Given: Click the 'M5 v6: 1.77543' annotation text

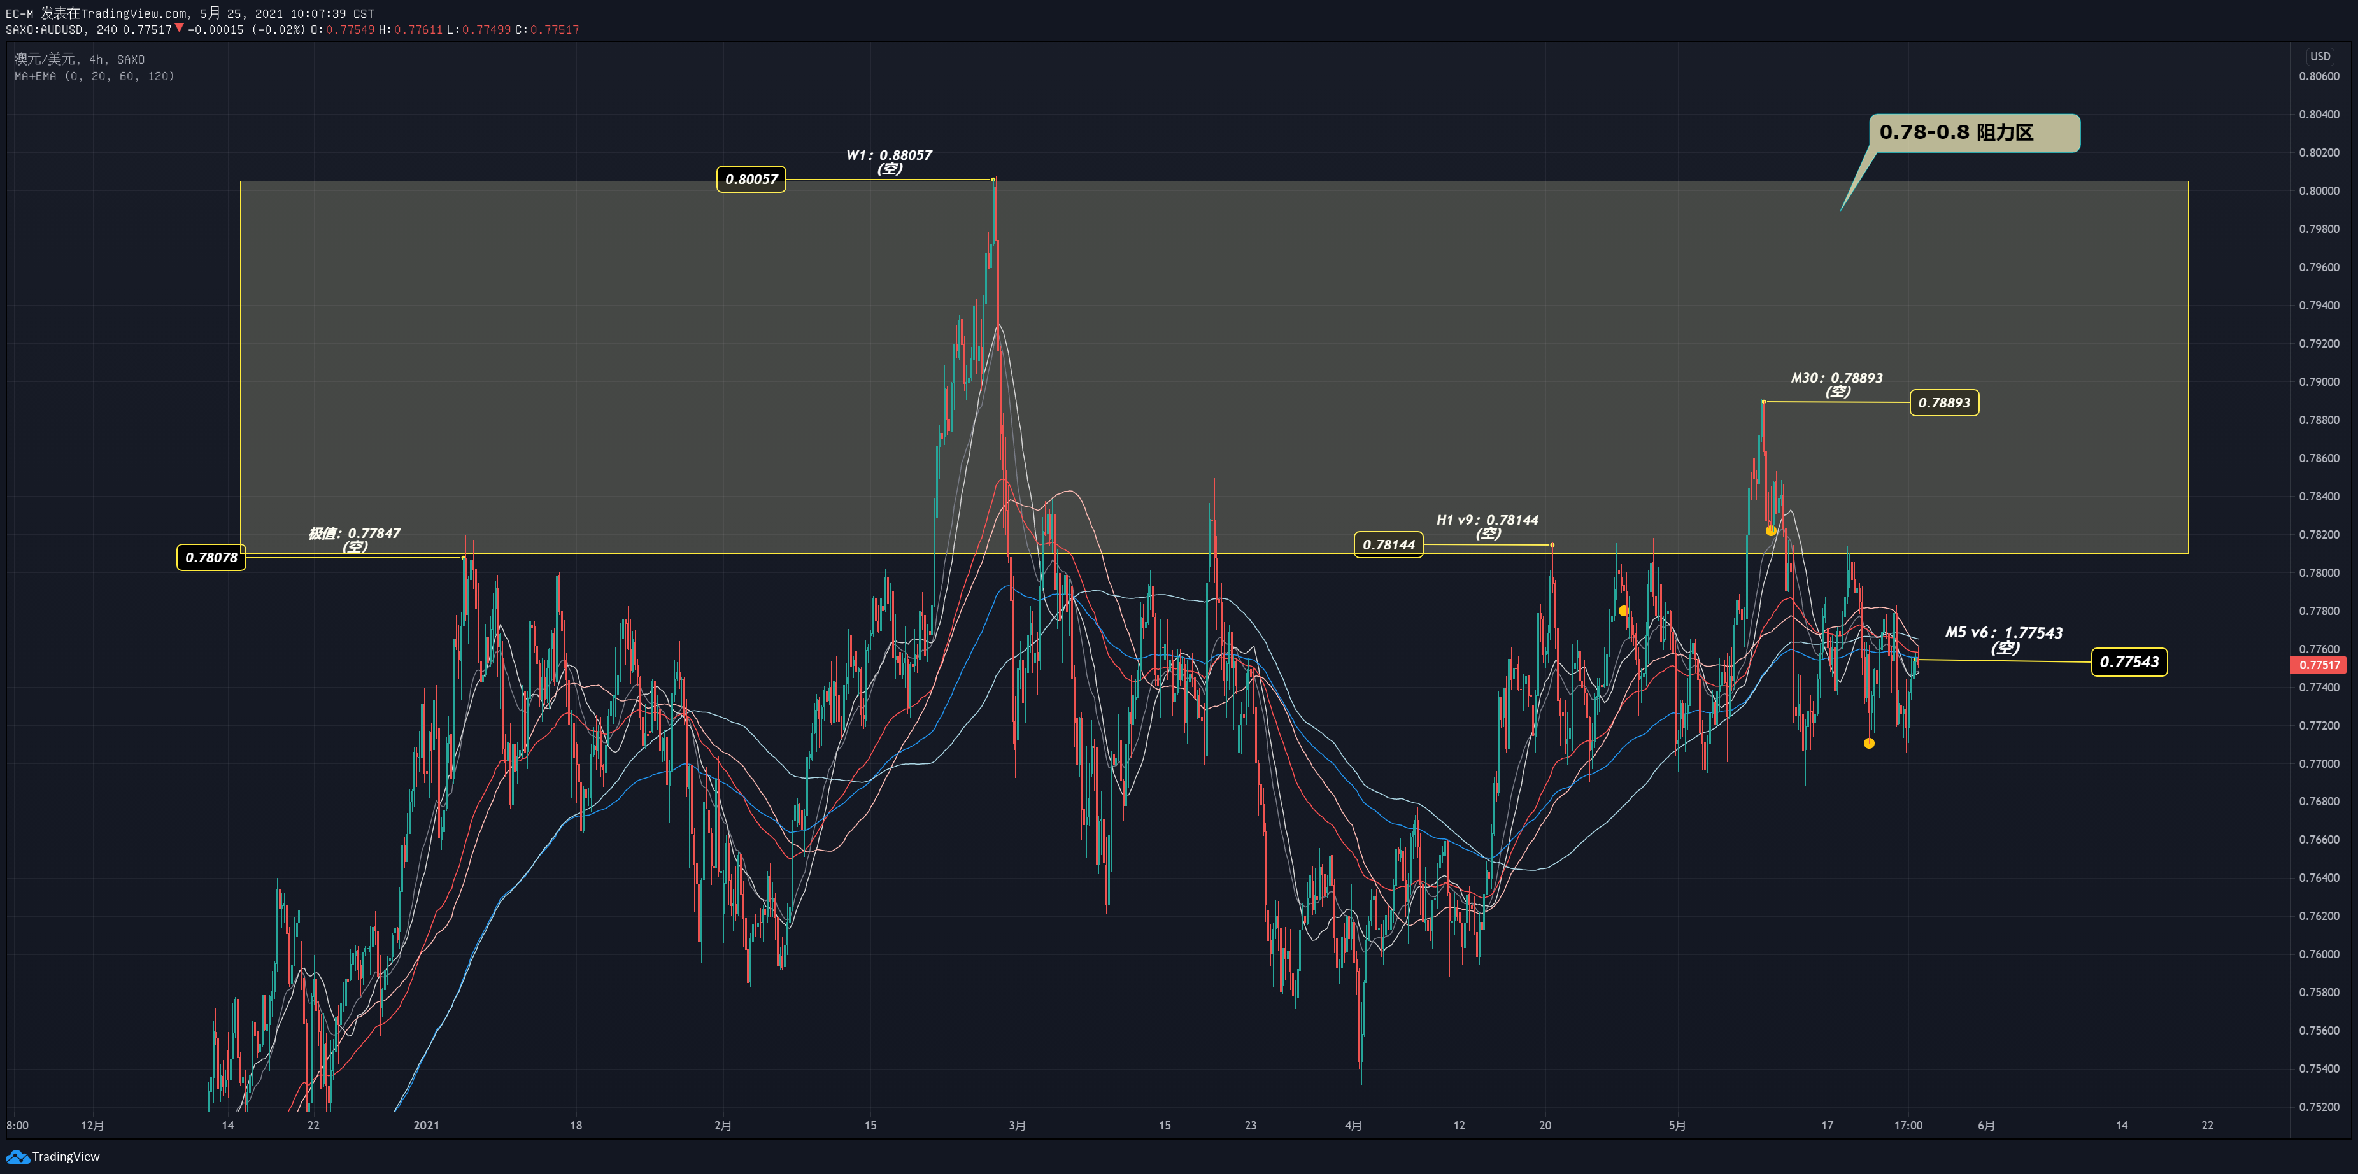Looking at the screenshot, I should [x=2004, y=632].
